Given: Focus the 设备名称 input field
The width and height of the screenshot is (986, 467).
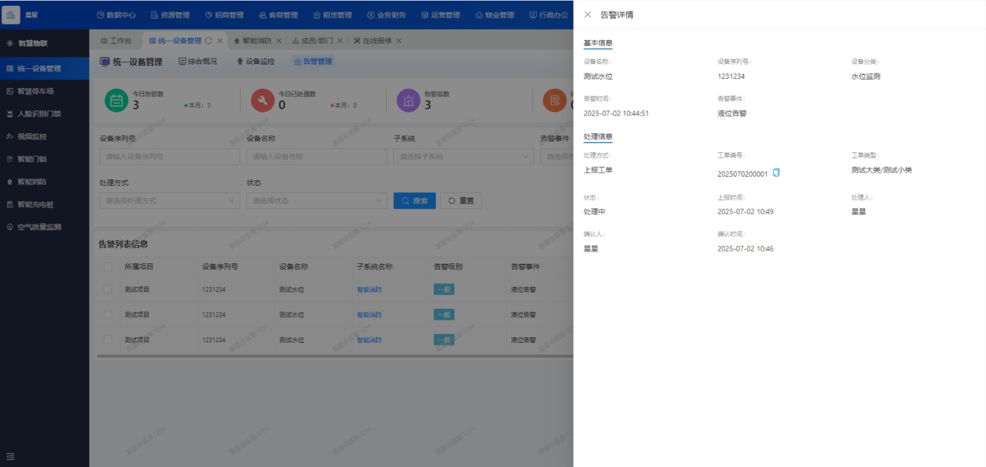Looking at the screenshot, I should pos(317,156).
